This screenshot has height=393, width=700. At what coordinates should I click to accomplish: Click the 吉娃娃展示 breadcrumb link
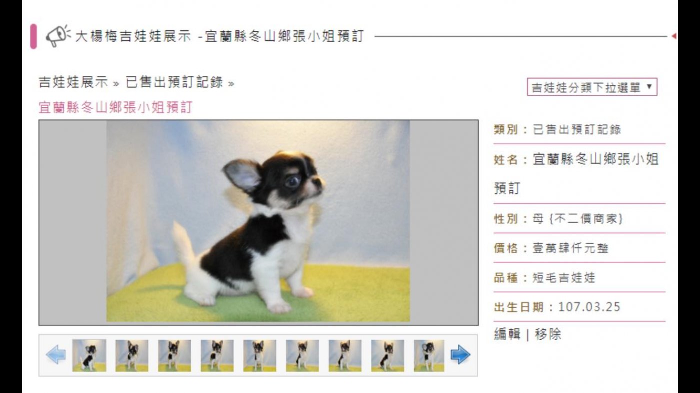point(73,82)
